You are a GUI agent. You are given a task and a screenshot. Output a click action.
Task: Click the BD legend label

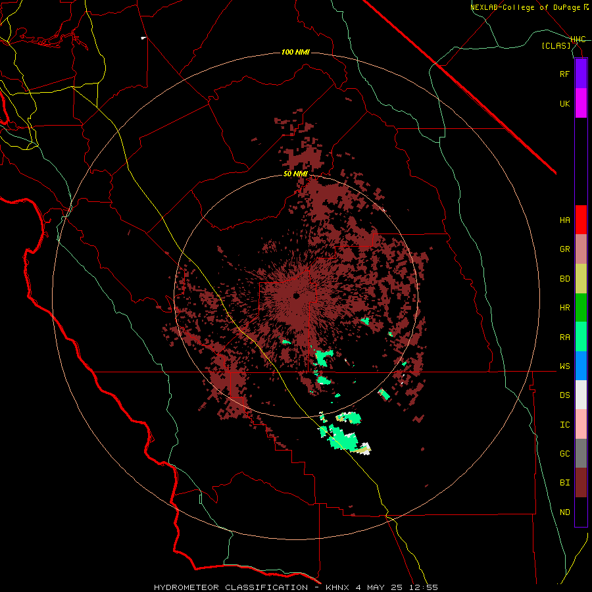[564, 279]
